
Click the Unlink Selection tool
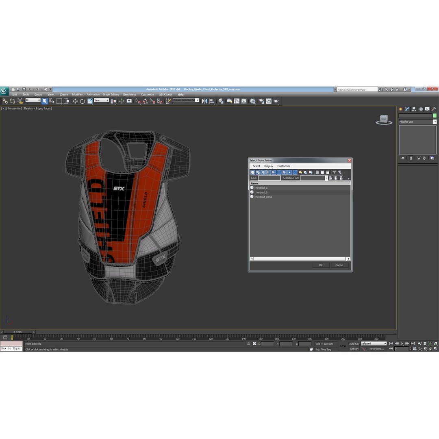tap(12, 101)
